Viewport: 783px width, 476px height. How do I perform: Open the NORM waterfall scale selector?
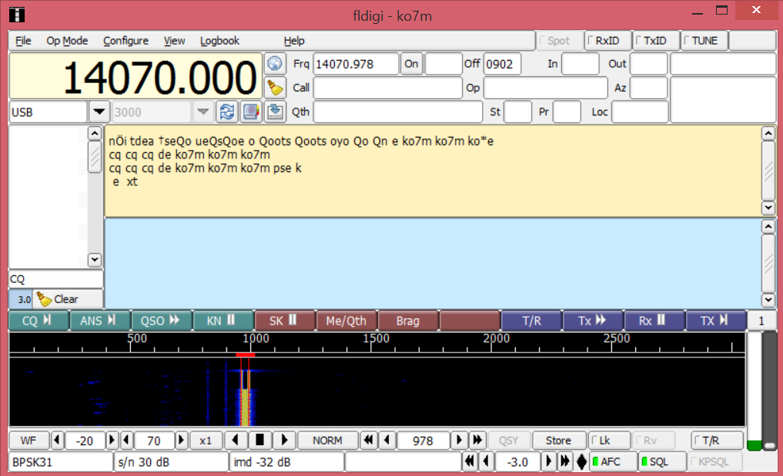pyautogui.click(x=327, y=440)
